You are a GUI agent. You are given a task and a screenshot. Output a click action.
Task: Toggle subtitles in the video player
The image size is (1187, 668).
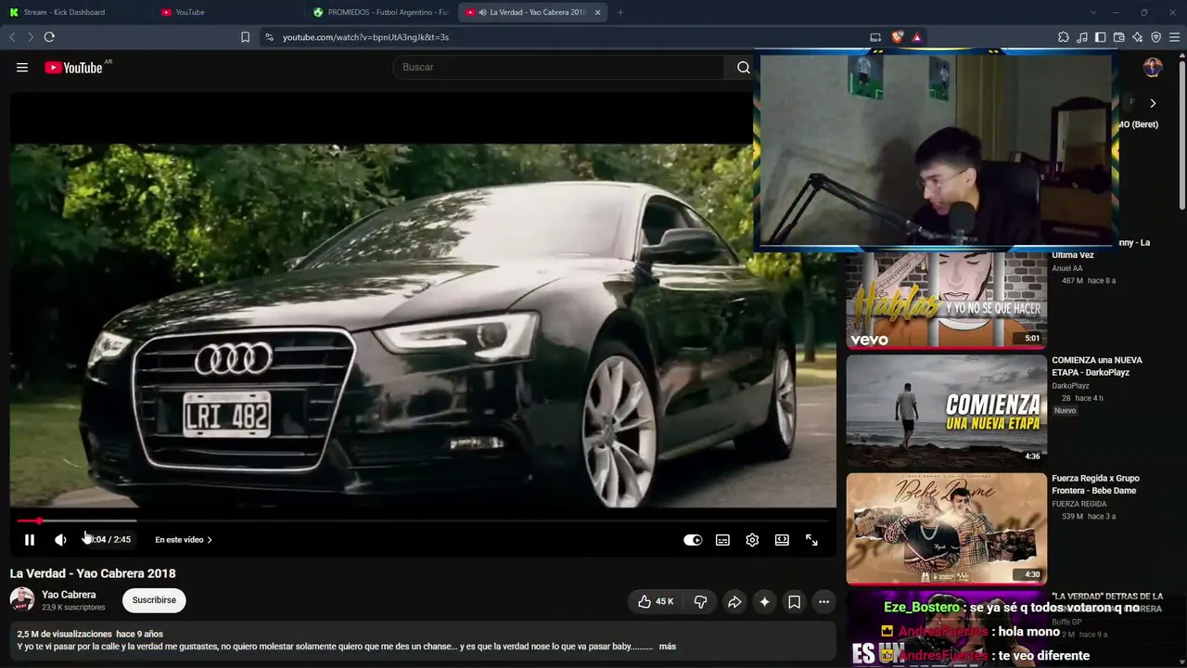[x=722, y=540]
